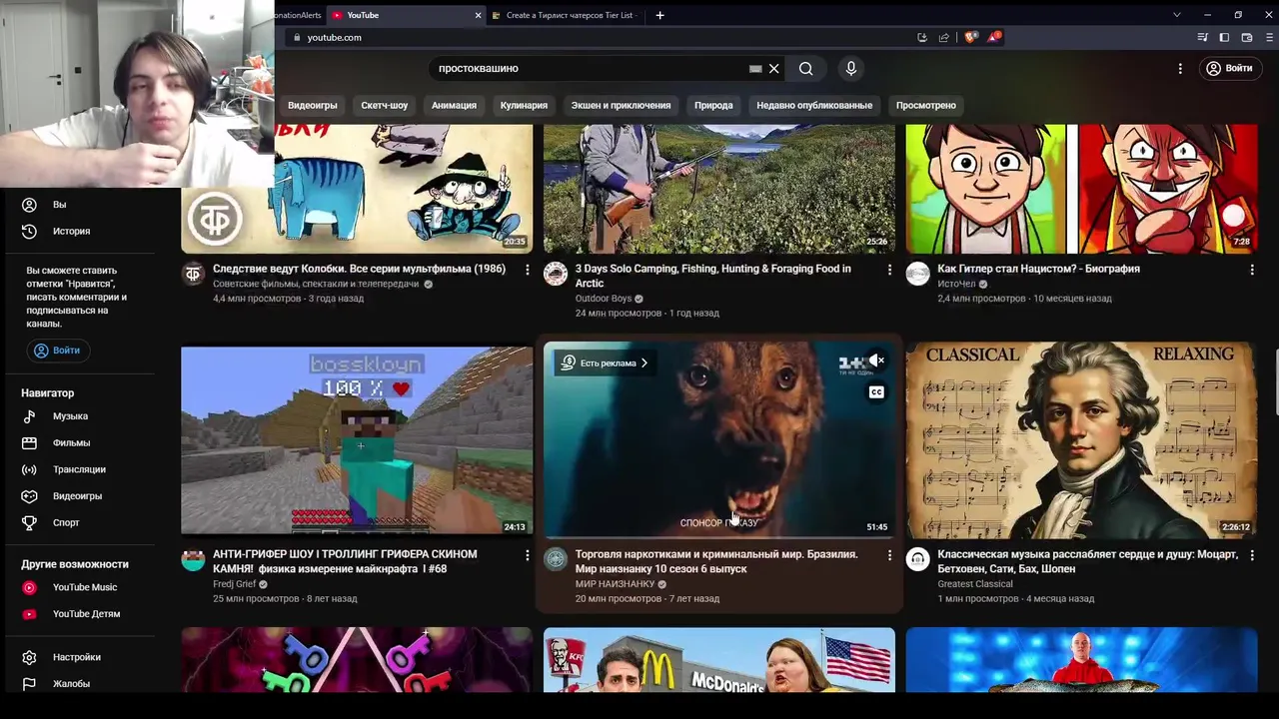Switch to the YouTube browser tab
This screenshot has height=719, width=1279.
pyautogui.click(x=405, y=15)
